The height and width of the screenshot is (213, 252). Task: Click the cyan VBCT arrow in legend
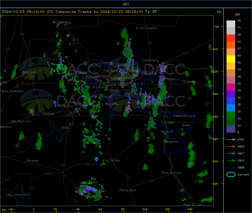click(231, 153)
